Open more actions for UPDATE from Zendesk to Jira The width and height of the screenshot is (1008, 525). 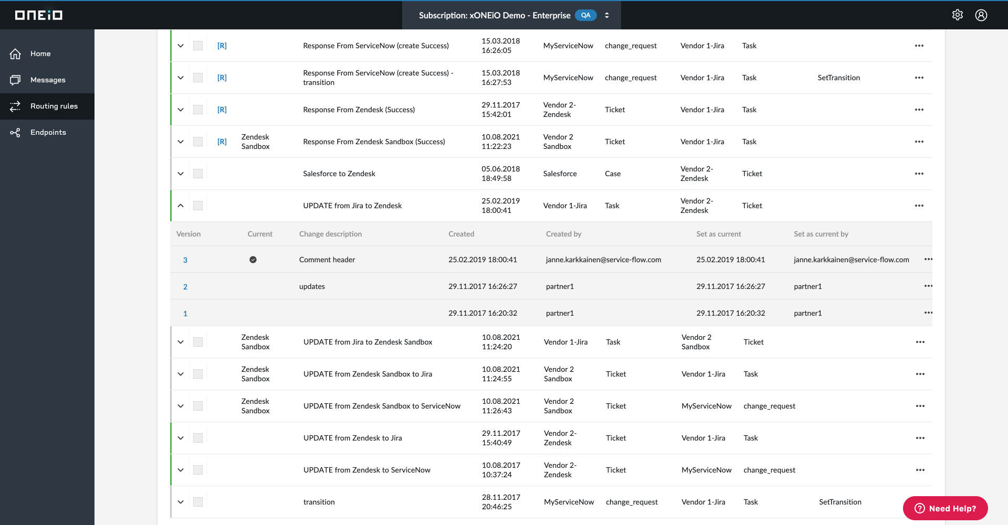pyautogui.click(x=920, y=438)
